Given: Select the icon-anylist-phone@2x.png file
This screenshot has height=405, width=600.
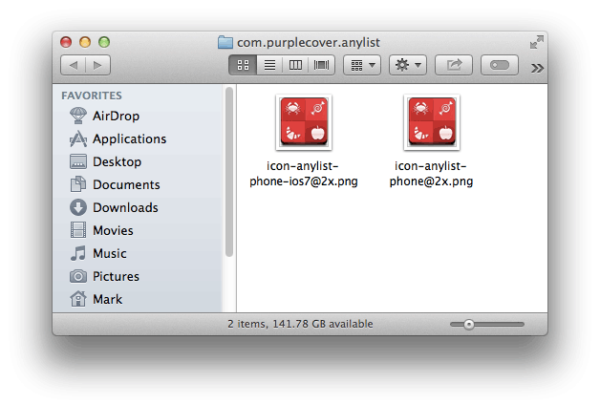Looking at the screenshot, I should 432,121.
